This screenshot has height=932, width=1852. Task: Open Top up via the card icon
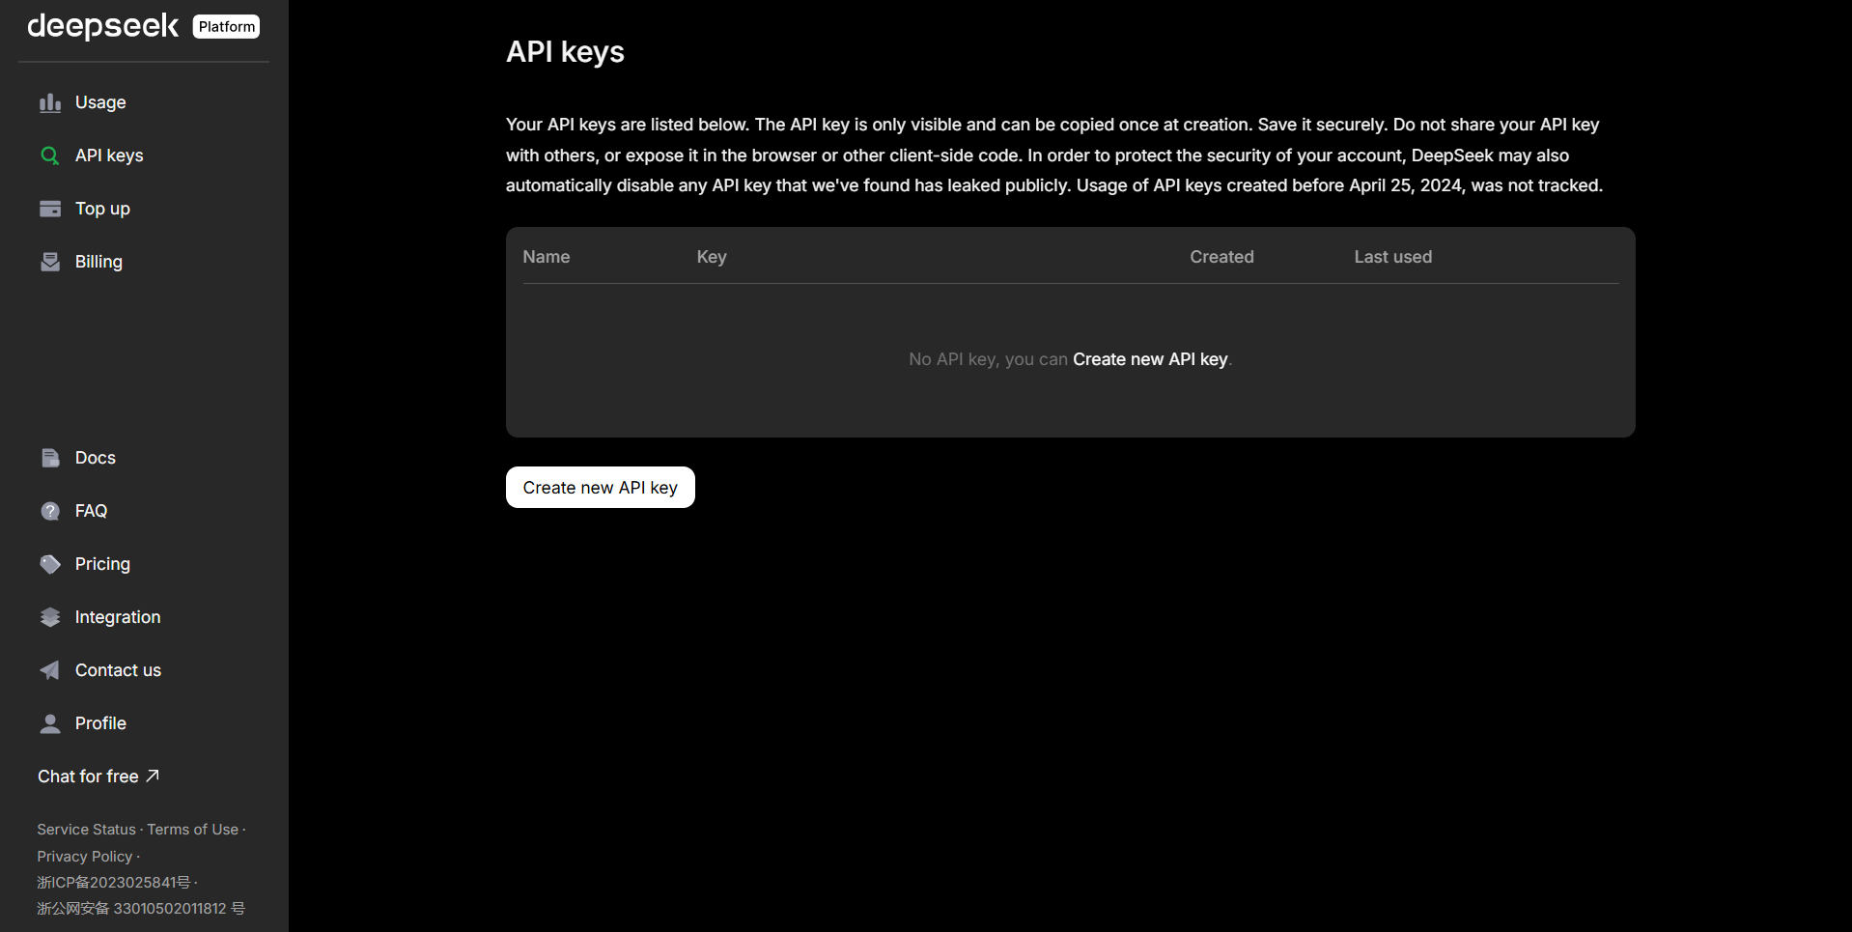[50, 209]
